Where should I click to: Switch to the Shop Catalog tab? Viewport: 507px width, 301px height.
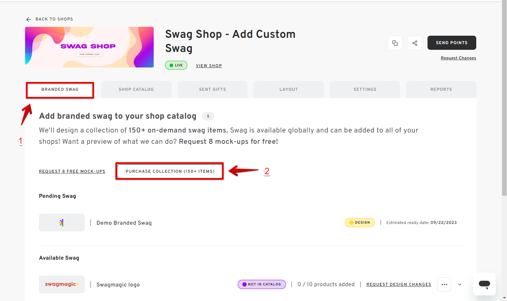pyautogui.click(x=136, y=89)
